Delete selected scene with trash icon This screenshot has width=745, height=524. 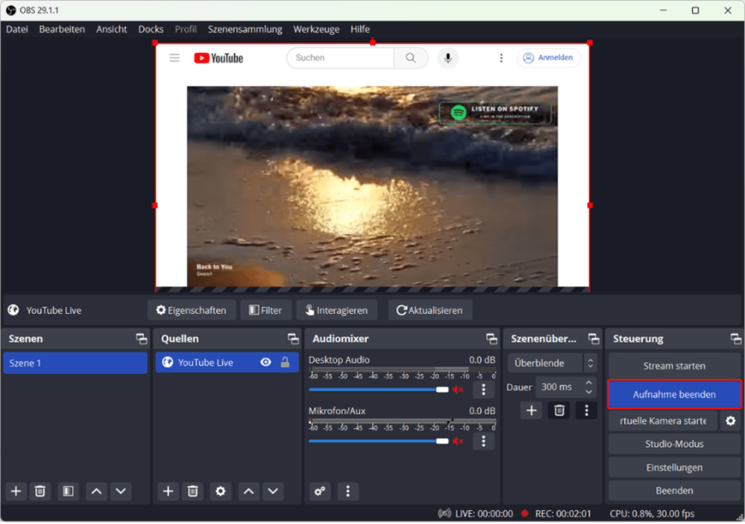point(41,491)
